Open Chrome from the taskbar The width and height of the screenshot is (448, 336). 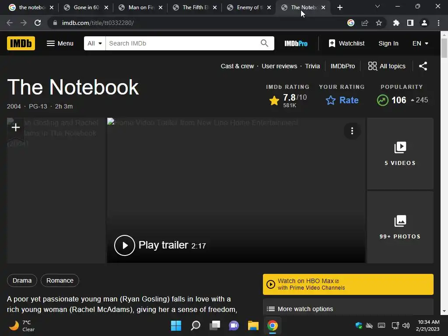coord(272,325)
